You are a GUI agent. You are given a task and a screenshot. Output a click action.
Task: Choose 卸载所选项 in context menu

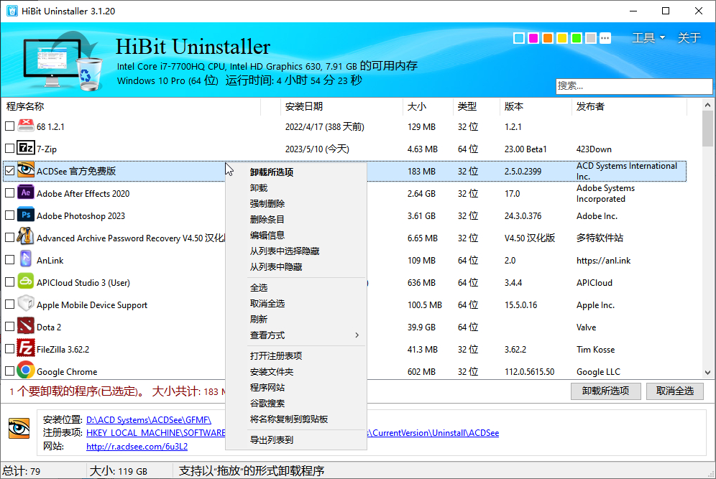click(x=296, y=172)
